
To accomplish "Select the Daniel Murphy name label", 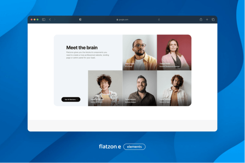I will pos(130,99).
